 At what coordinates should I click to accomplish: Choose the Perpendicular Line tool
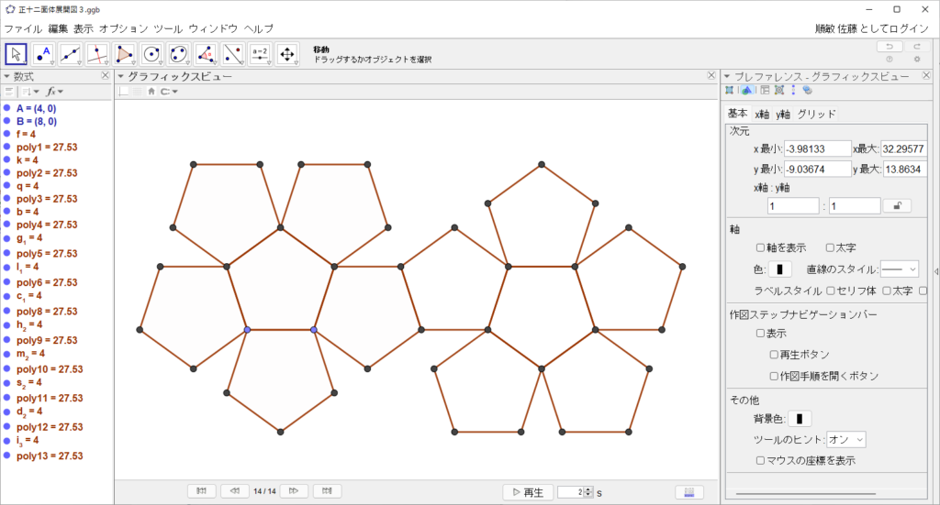click(97, 55)
